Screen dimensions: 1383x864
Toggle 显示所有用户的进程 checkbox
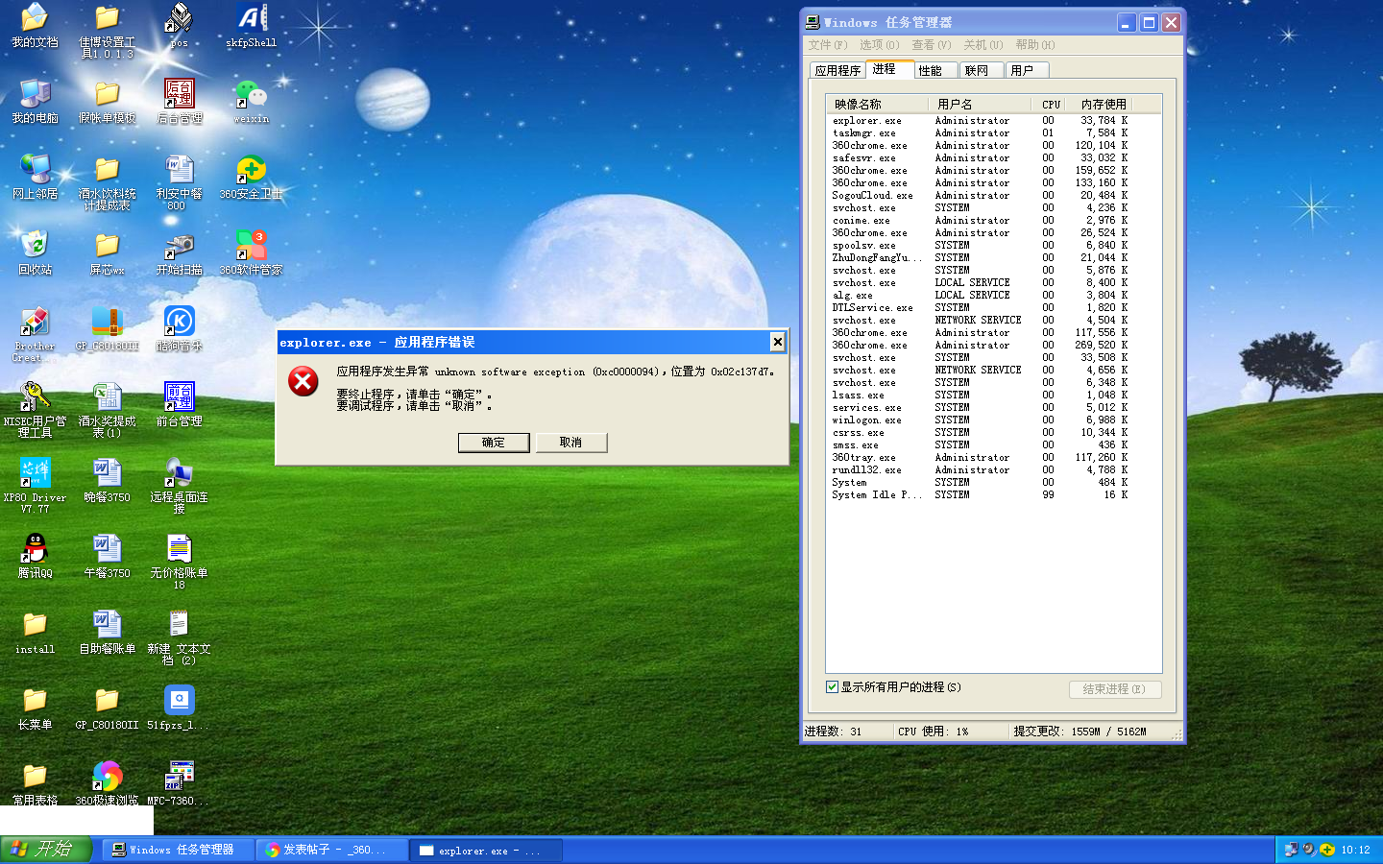[832, 687]
